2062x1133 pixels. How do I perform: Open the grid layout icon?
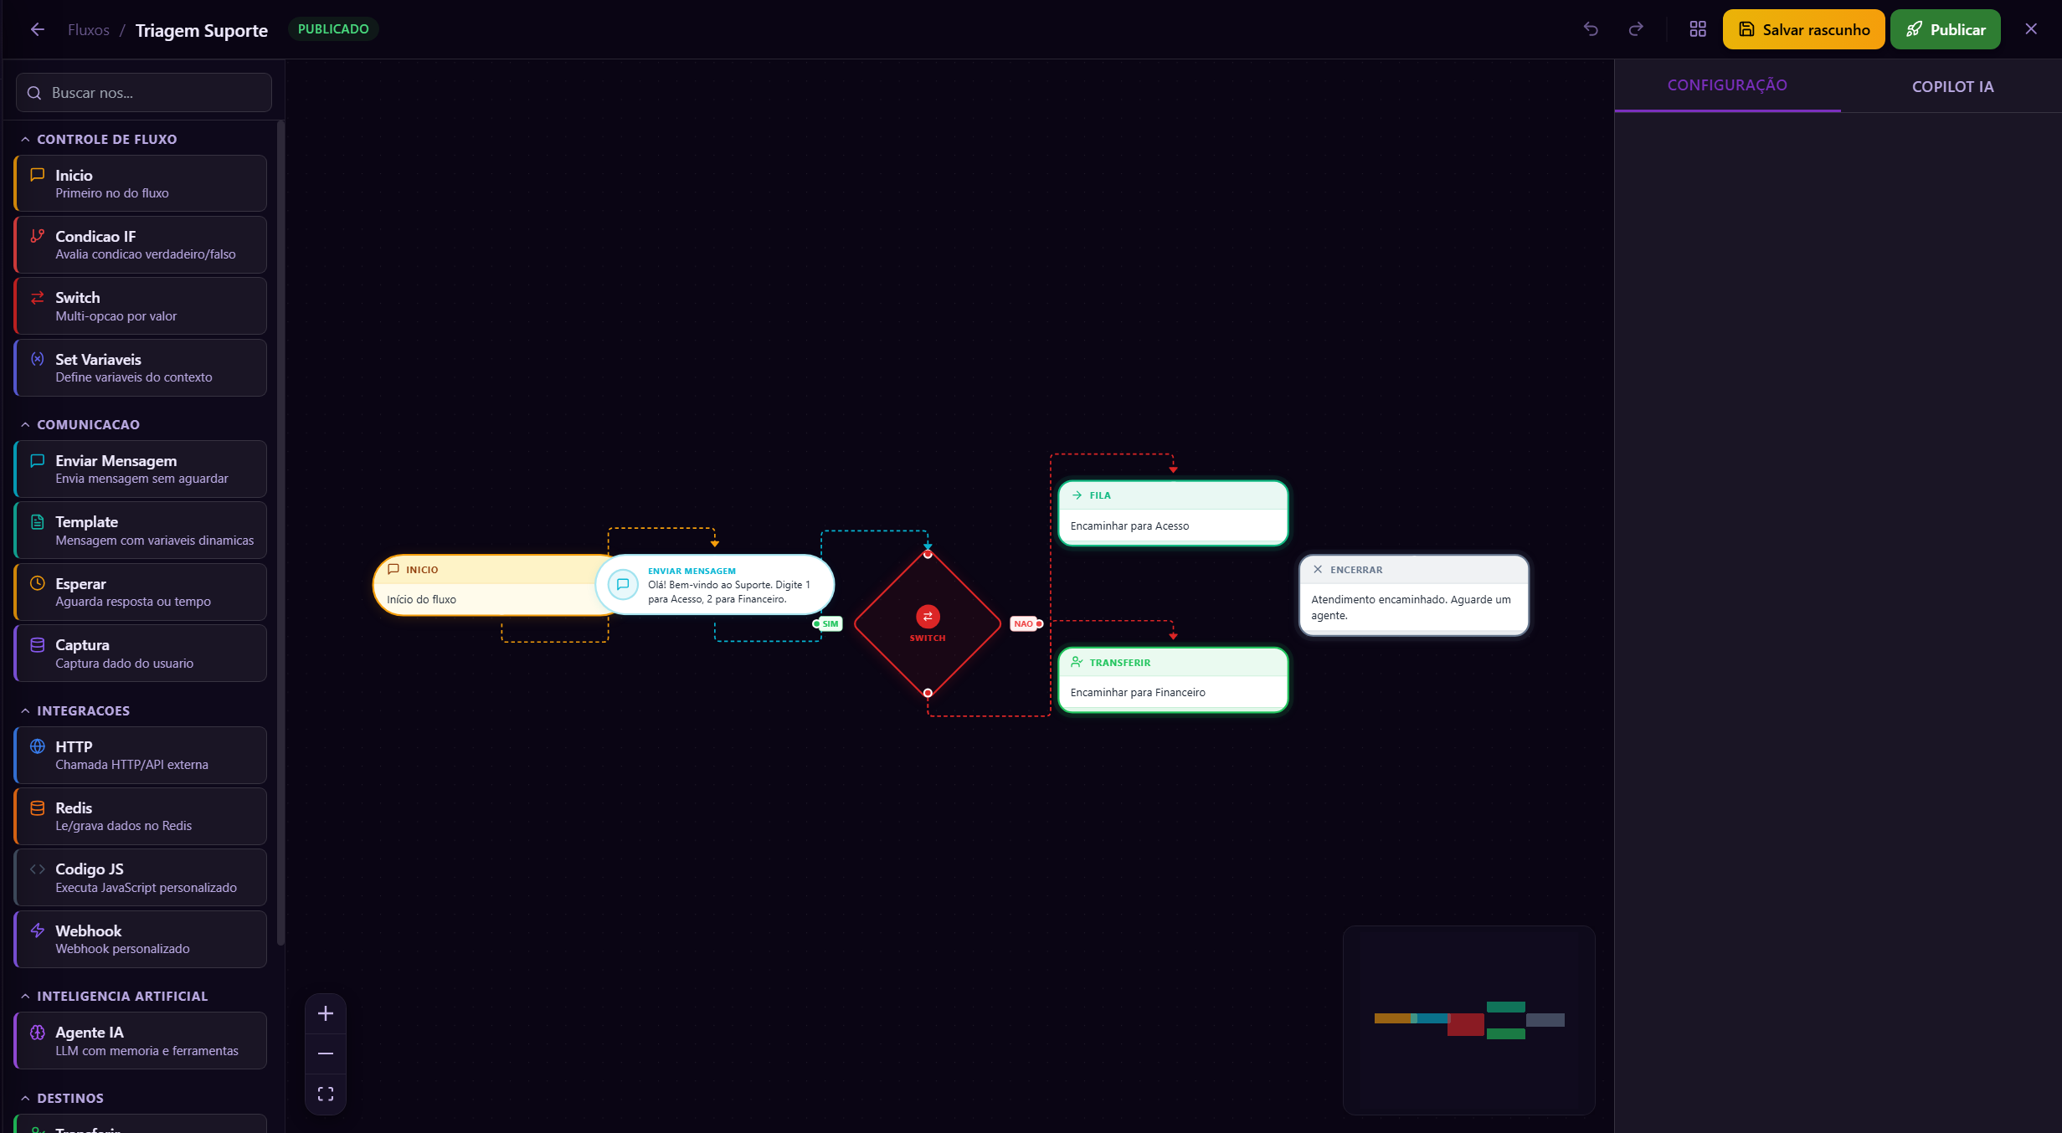(1698, 29)
